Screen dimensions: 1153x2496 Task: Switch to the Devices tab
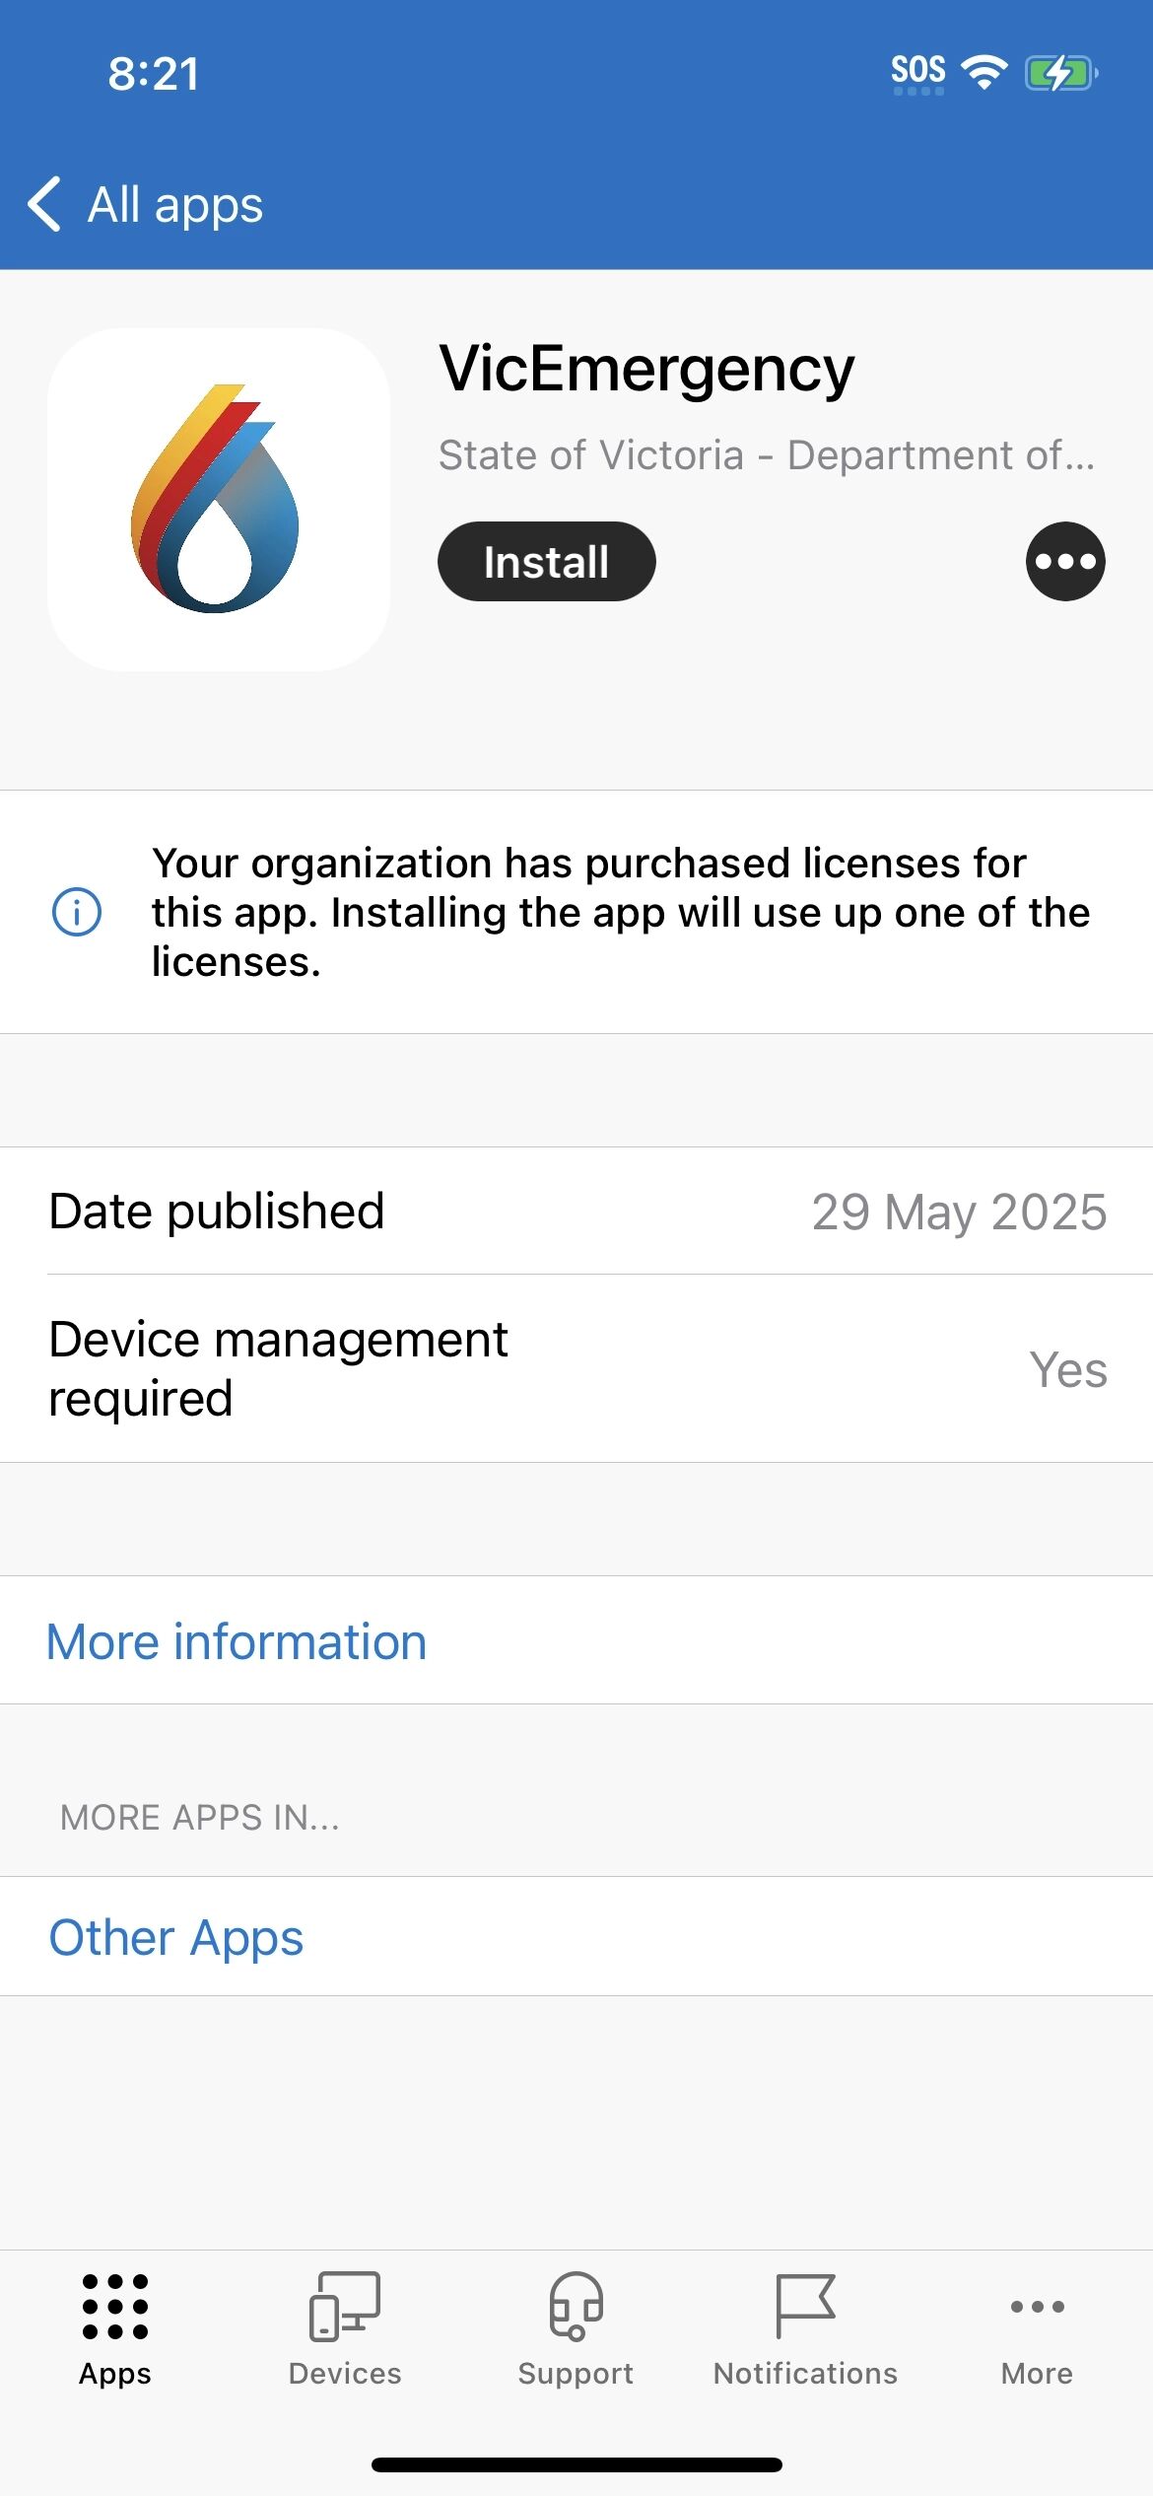(345, 2330)
